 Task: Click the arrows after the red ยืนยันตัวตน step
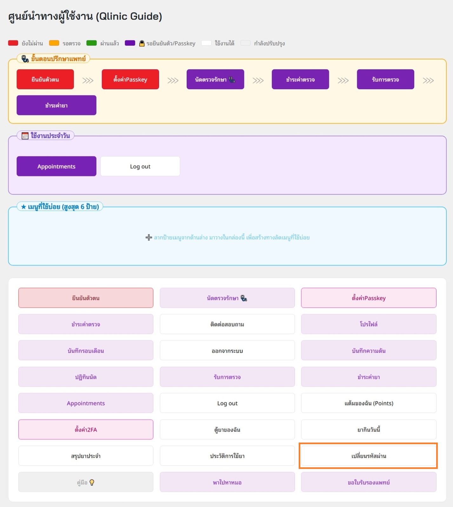(x=88, y=81)
